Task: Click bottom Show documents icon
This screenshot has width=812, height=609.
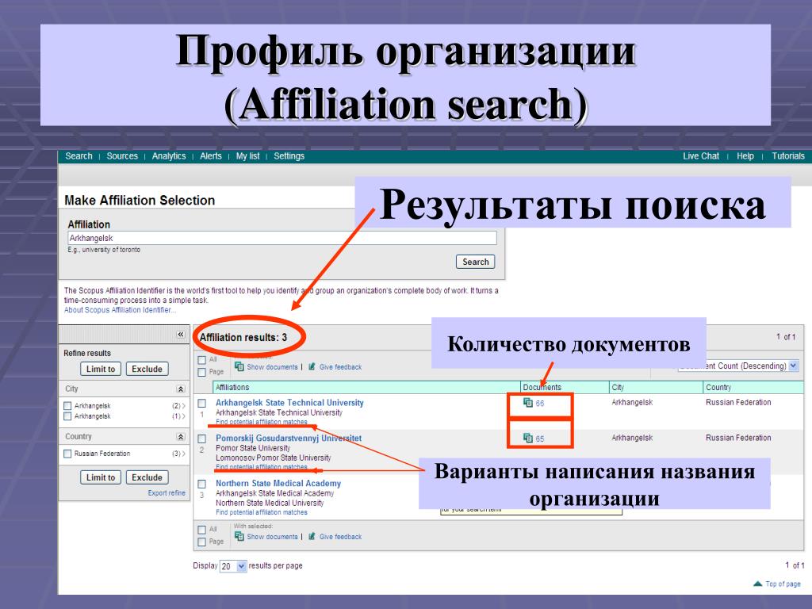Action: (x=239, y=536)
